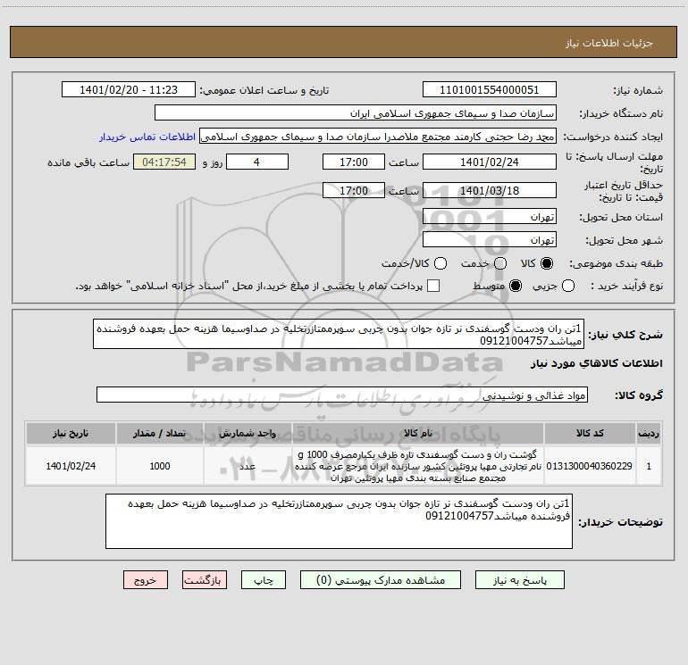The height and width of the screenshot is (665, 688).
Task: Click the response deadline date 1401/02/24 field
Action: [x=490, y=162]
